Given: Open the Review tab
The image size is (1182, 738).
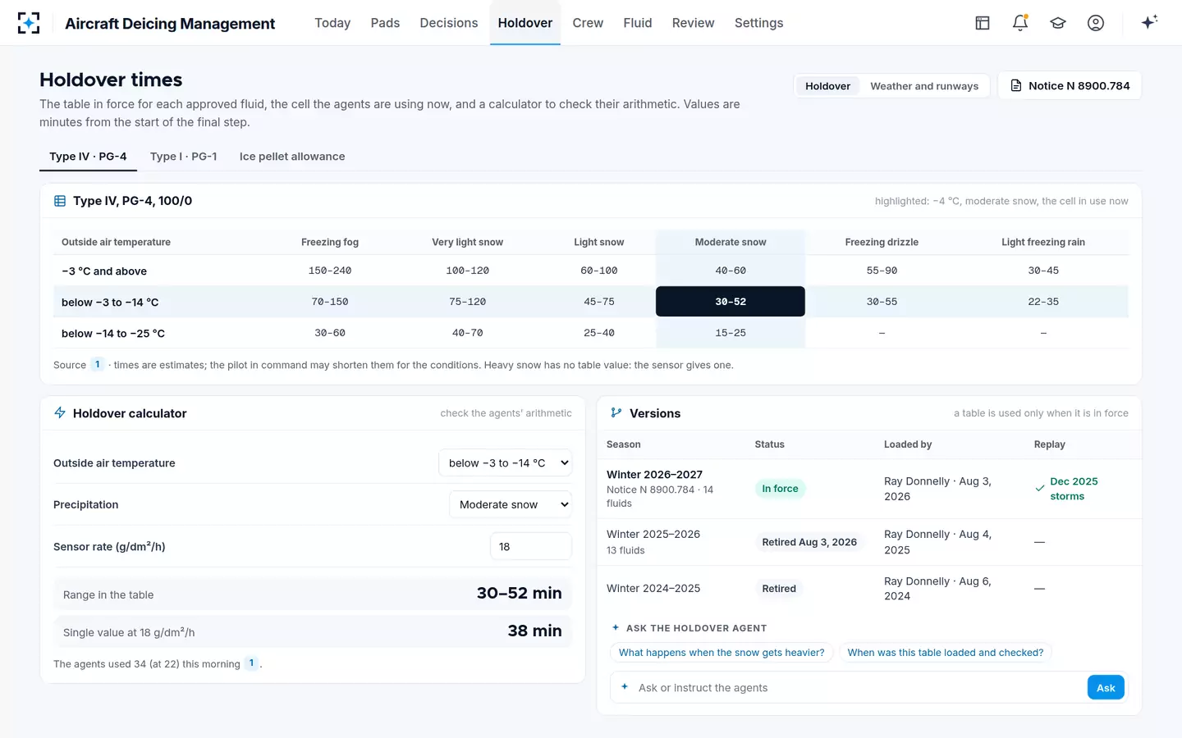Looking at the screenshot, I should tap(694, 23).
